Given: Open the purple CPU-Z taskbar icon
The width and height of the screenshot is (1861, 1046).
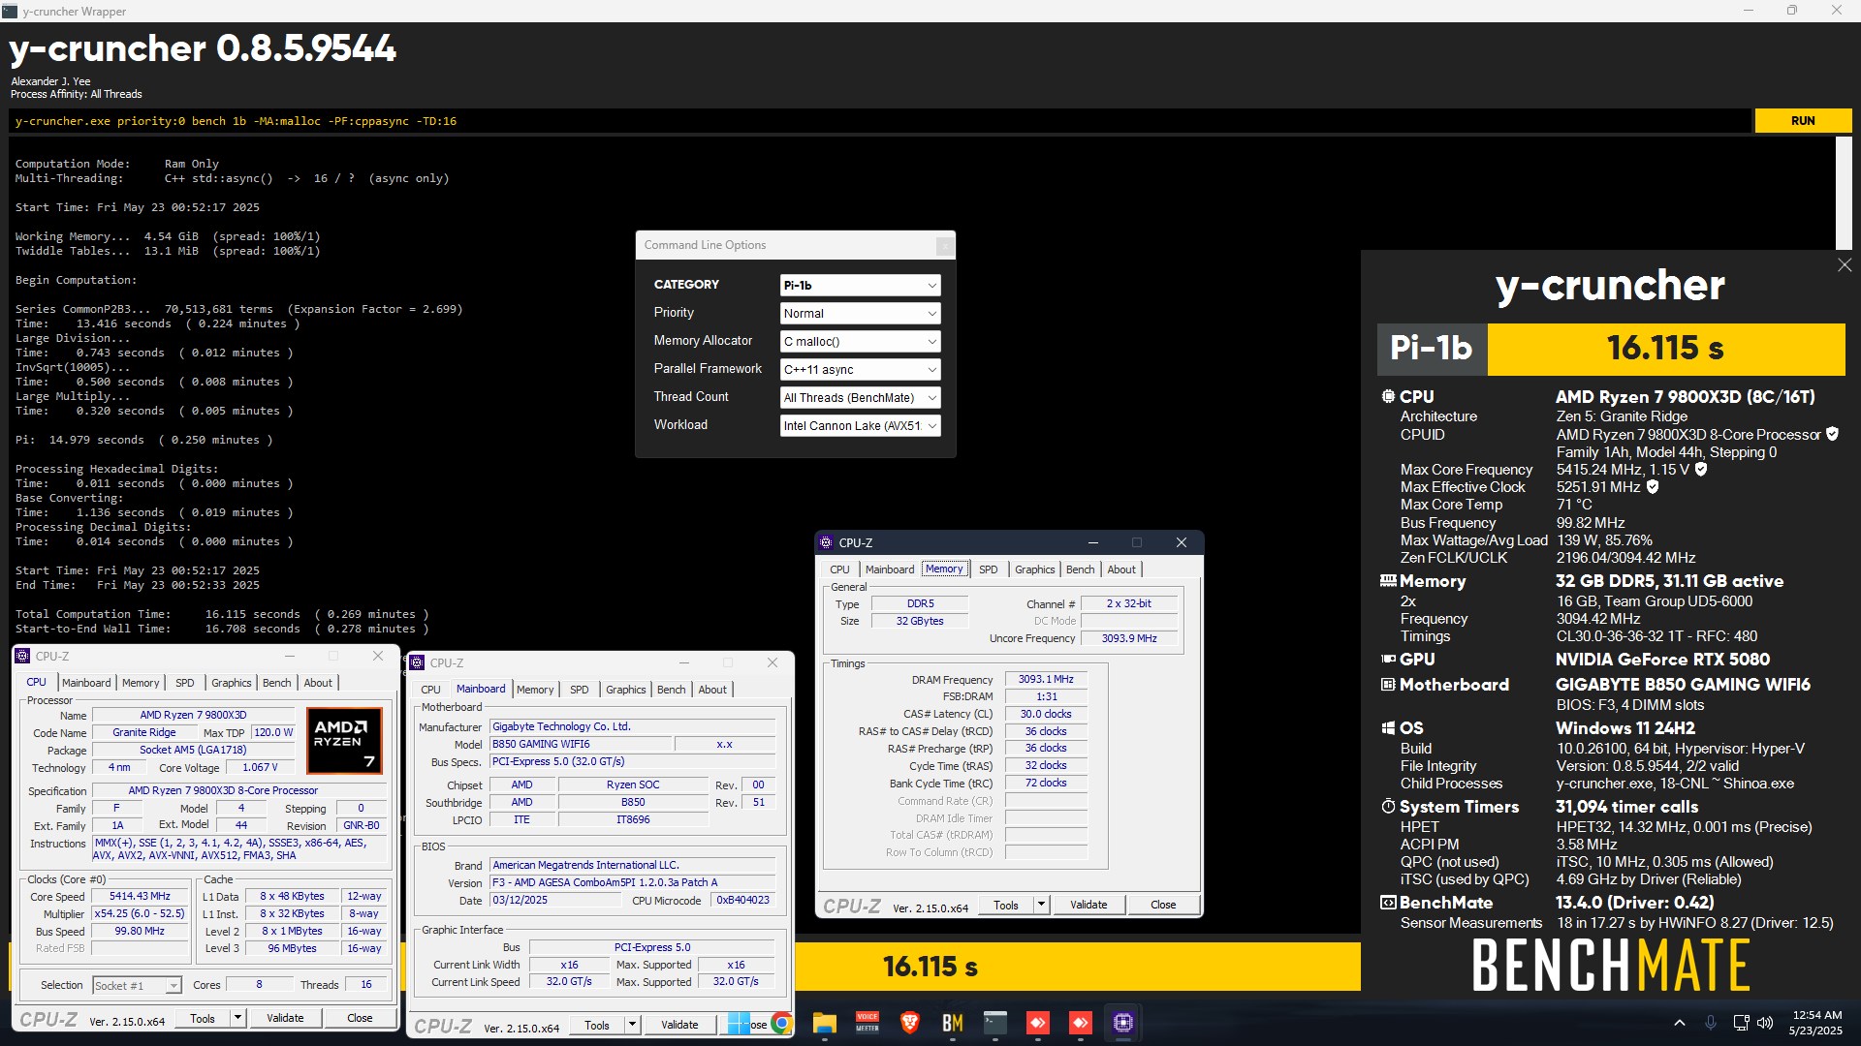Looking at the screenshot, I should (1123, 1023).
